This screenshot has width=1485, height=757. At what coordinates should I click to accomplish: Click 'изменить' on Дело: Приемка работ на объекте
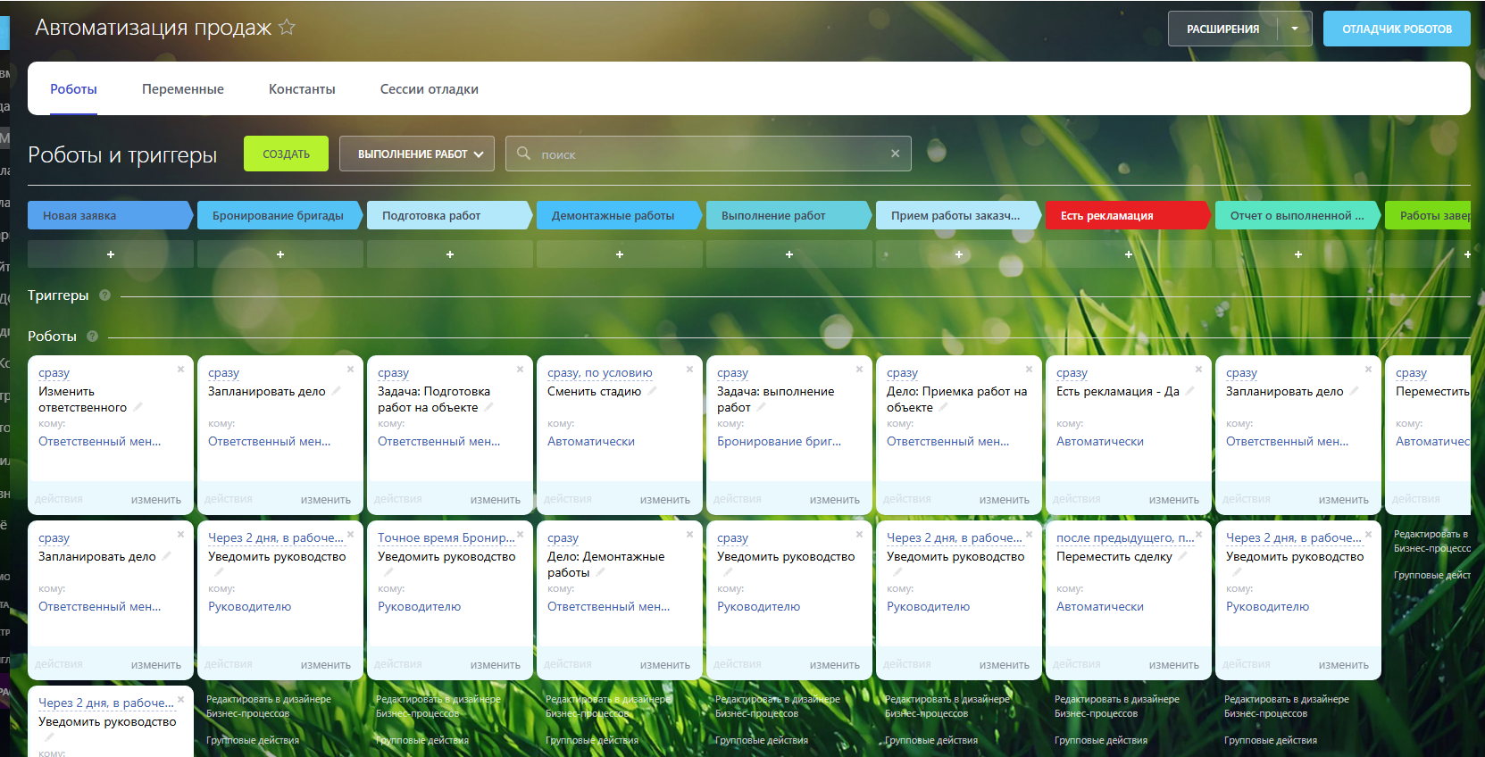pyautogui.click(x=1005, y=500)
